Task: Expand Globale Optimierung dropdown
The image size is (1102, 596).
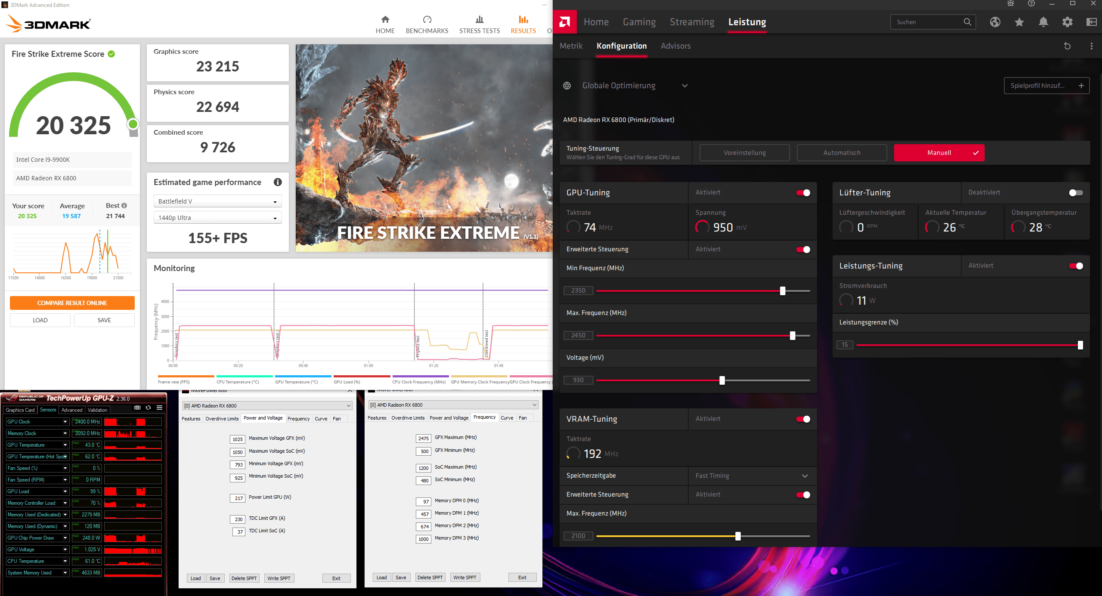Action: click(683, 85)
